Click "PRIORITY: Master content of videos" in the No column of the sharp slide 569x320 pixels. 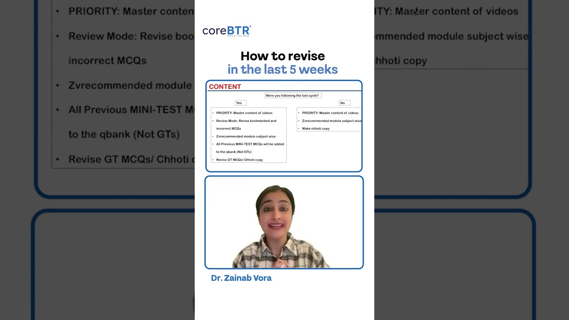coord(330,113)
